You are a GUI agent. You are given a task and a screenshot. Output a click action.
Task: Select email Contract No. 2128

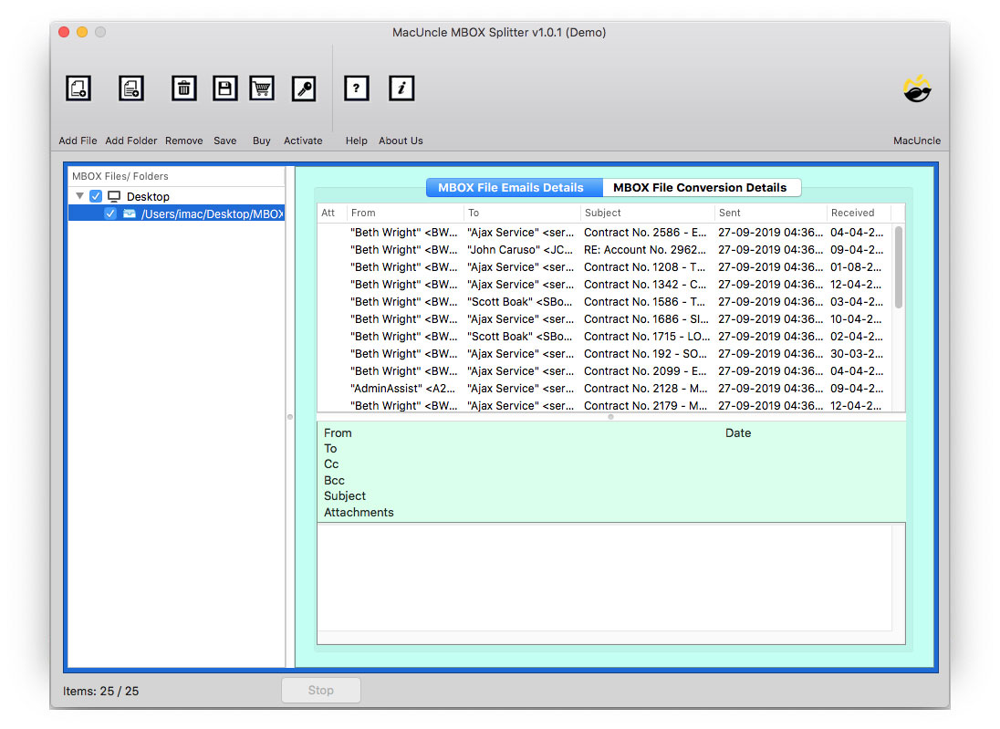(x=606, y=389)
